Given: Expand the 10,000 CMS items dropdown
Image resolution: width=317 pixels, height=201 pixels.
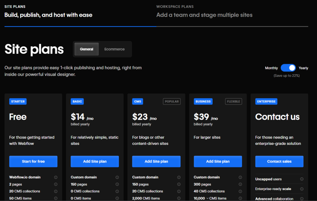Looking at the screenshot, I should coord(207,199).
